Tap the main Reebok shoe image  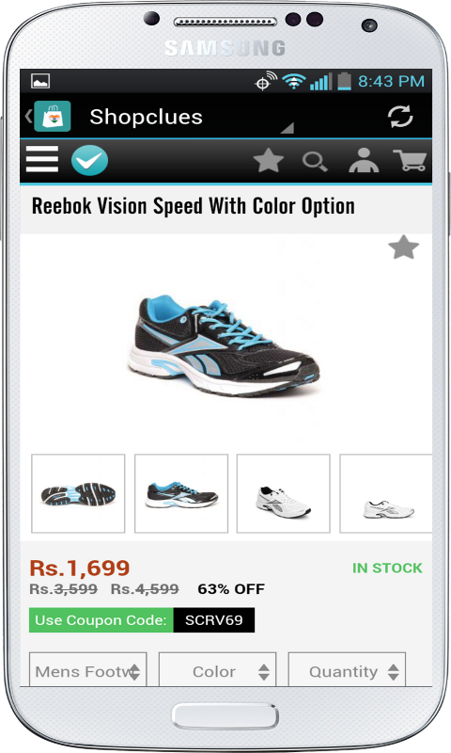coord(224,344)
